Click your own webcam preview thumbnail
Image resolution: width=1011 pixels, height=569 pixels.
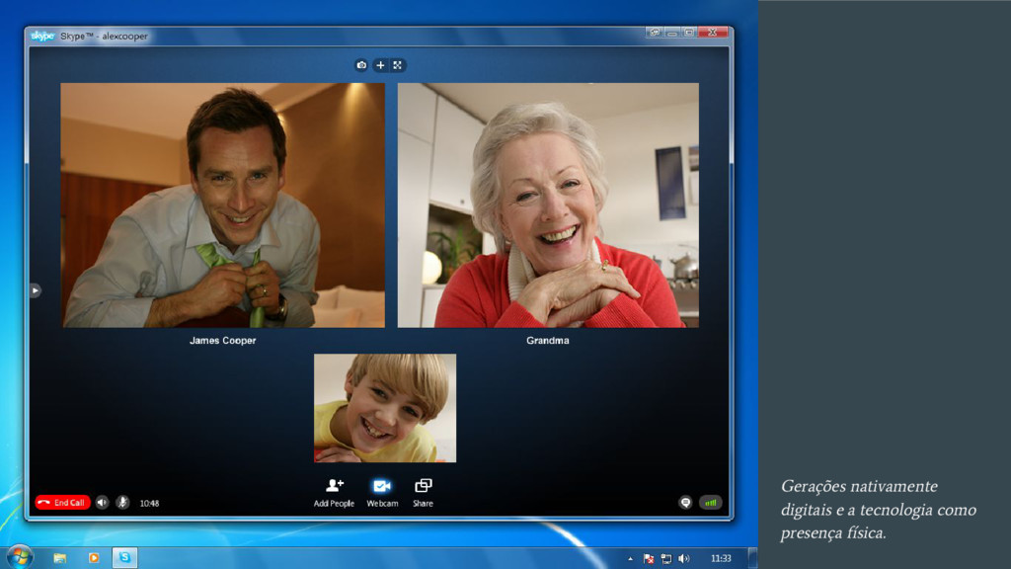click(385, 408)
